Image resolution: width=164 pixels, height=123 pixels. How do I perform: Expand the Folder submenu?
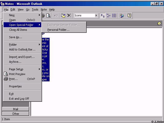point(22,45)
